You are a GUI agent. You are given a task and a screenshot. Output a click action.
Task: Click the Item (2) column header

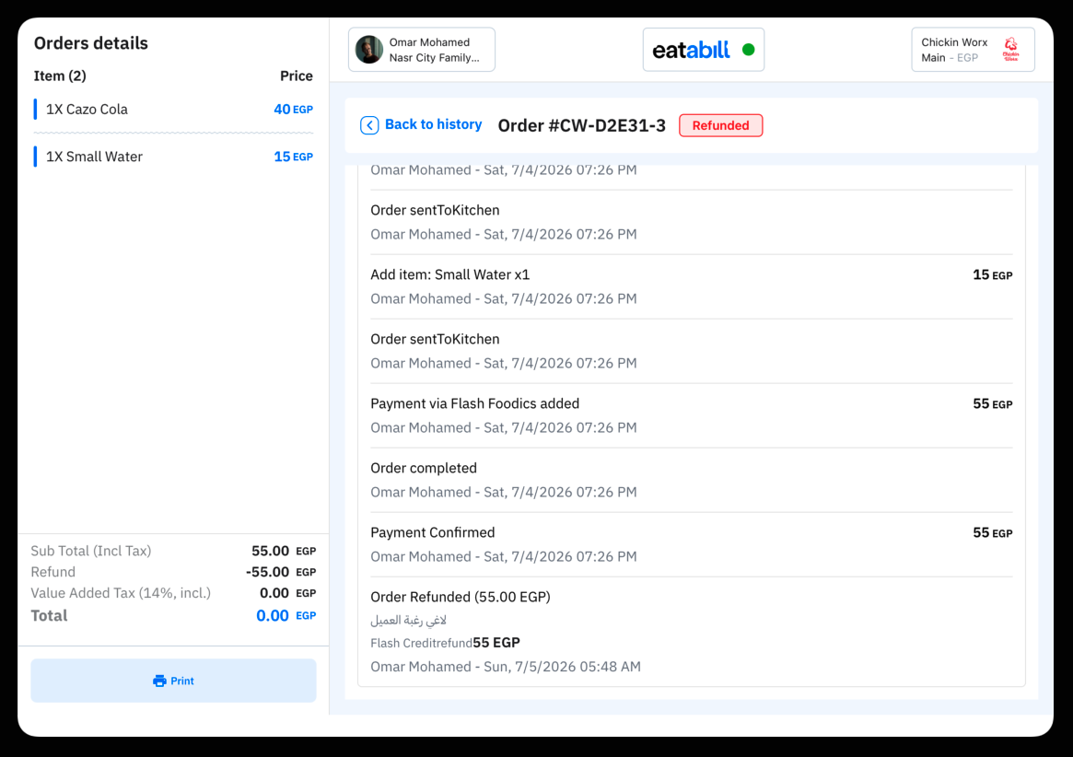60,76
